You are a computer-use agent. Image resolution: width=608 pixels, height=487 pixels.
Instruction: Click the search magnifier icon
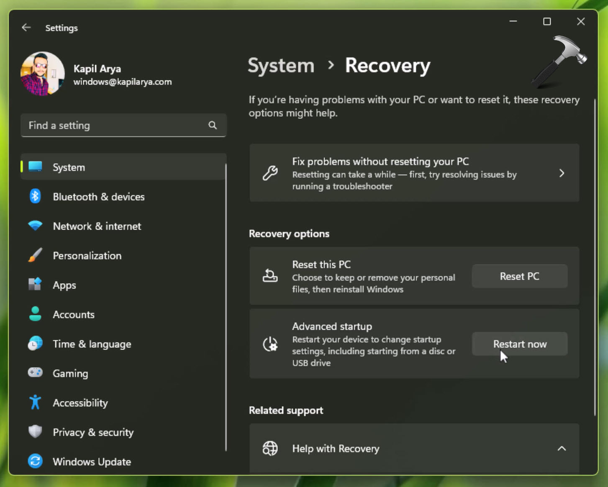[213, 125]
